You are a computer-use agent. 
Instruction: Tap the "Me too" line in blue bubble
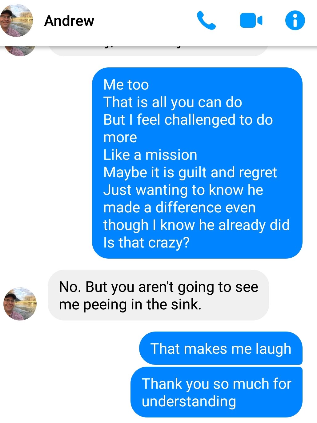pyautogui.click(x=126, y=85)
